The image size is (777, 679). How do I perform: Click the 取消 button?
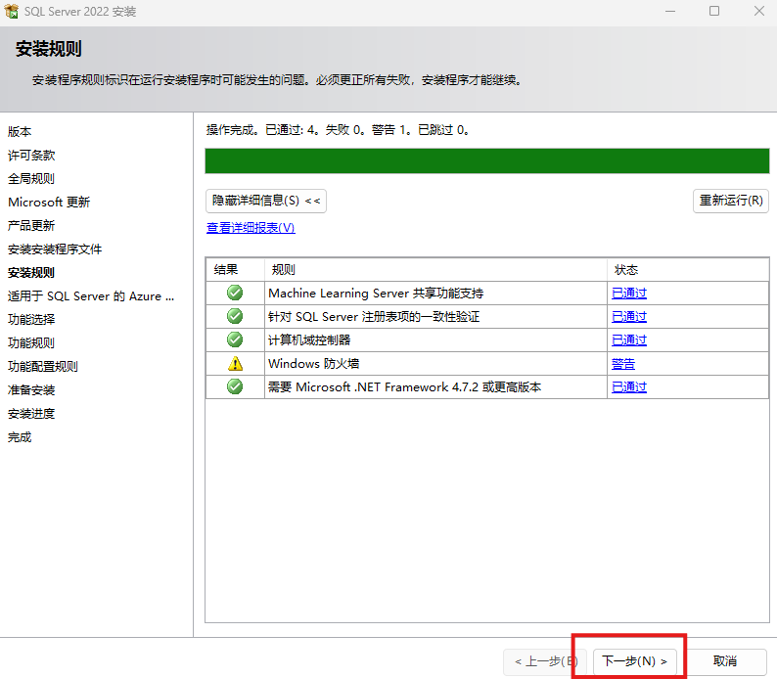click(725, 661)
